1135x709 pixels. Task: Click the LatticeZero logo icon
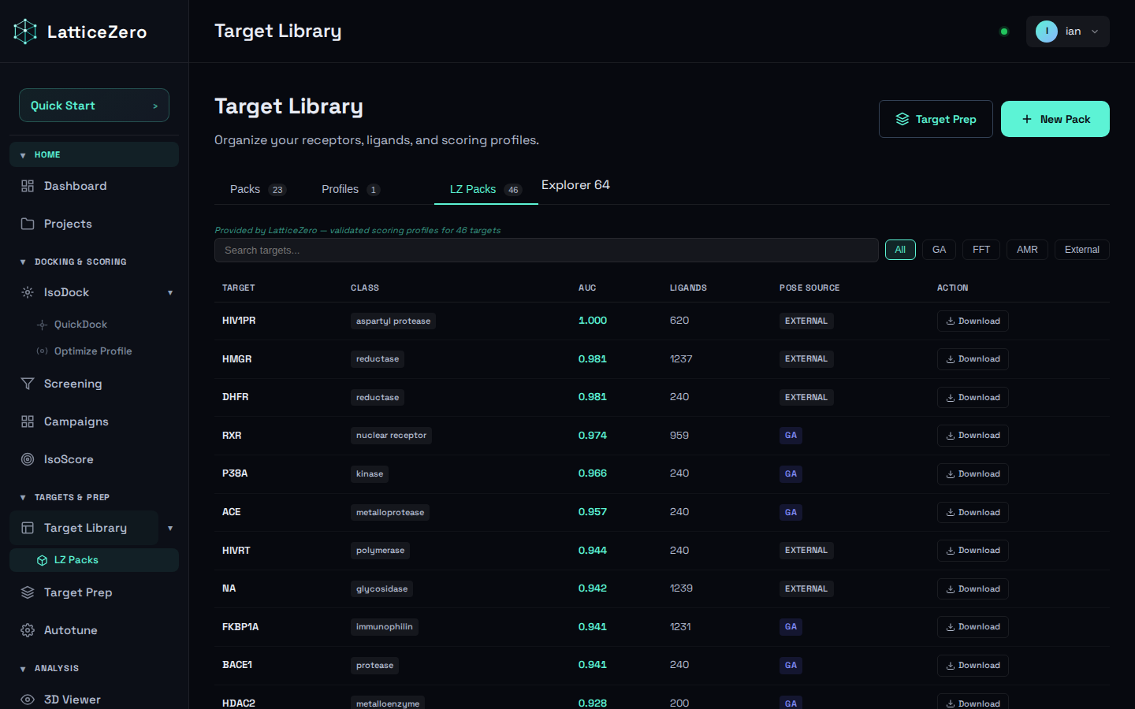(25, 32)
